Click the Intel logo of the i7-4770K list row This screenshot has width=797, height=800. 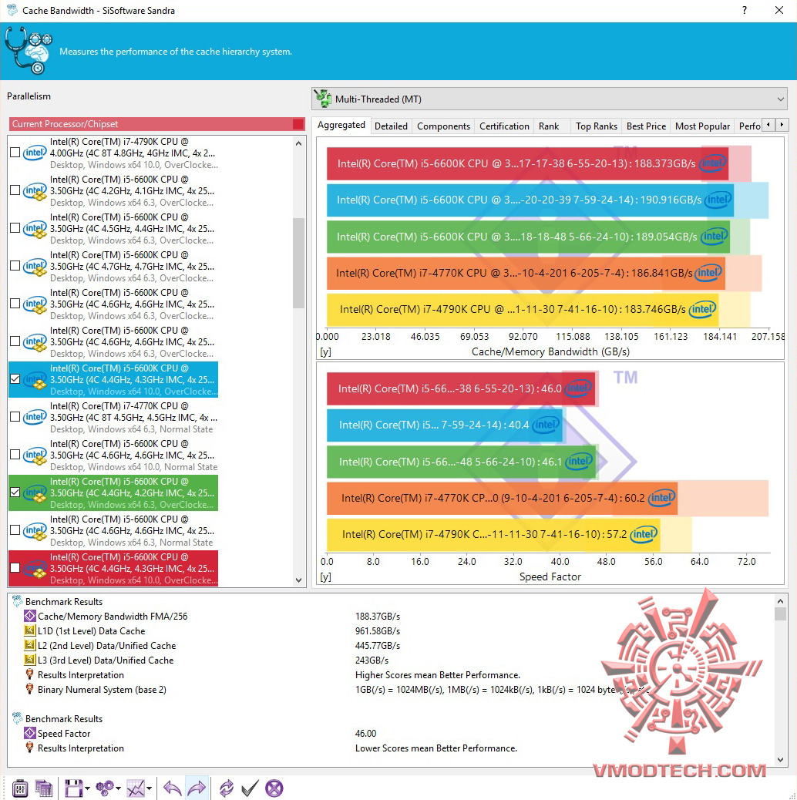tap(35, 417)
